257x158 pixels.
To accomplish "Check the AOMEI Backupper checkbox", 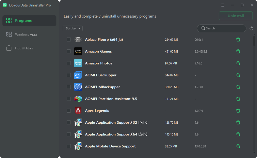I will click(69, 75).
